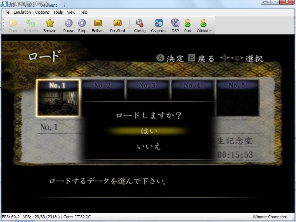Click the A 決定 confirm hint
Viewport: 296px width, 222px height.
tap(170, 58)
